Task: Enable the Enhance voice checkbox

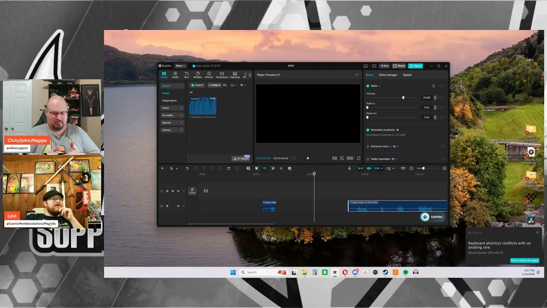Action: click(368, 147)
